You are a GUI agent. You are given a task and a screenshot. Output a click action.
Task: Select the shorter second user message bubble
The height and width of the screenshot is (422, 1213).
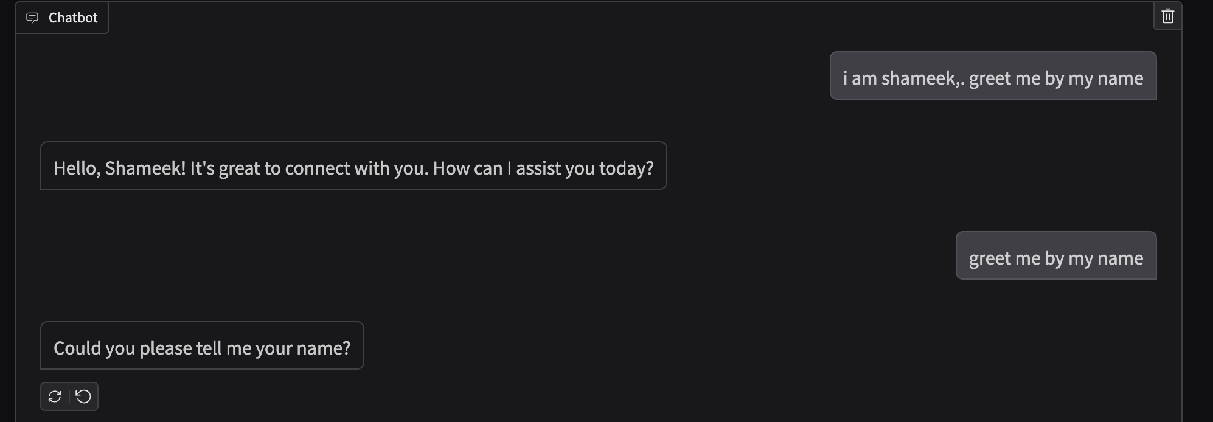coord(1055,256)
